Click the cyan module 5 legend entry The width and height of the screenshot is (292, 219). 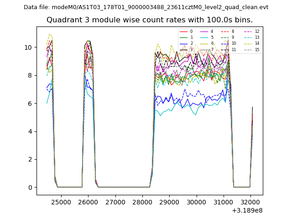204,37
